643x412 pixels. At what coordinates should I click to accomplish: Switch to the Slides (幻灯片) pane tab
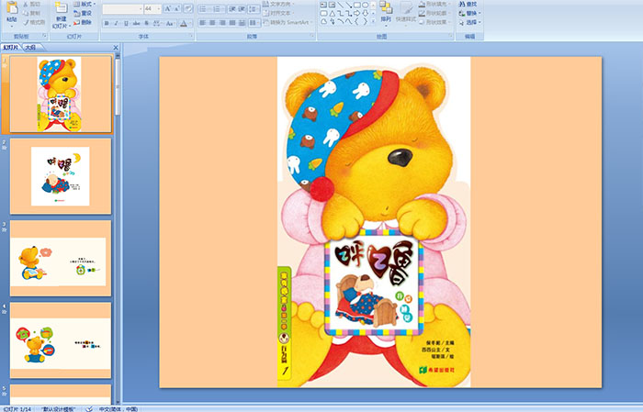(x=10, y=48)
